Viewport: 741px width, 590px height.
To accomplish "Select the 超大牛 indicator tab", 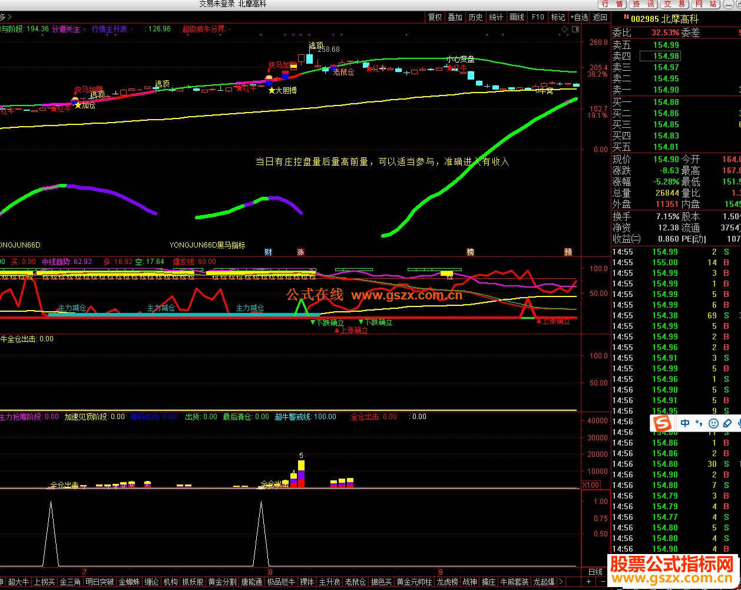I will click(x=18, y=582).
